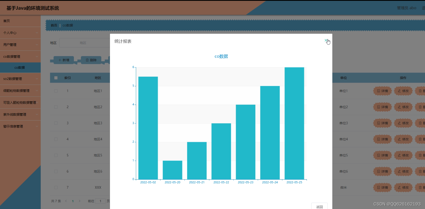Click the 地区 search input field
The height and width of the screenshot is (209, 425).
pyautogui.click(x=85, y=43)
